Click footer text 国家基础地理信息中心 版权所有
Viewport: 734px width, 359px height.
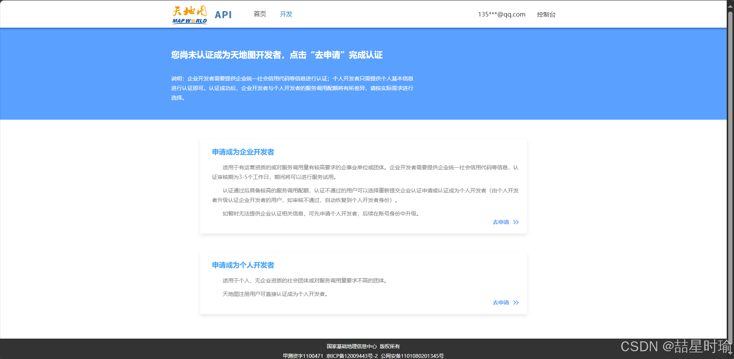363,346
